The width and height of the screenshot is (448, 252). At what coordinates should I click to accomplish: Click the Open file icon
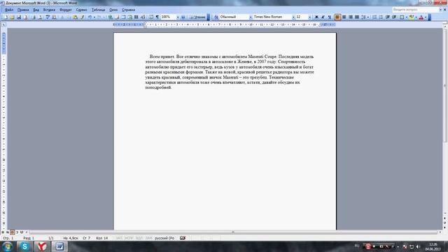tap(12, 17)
